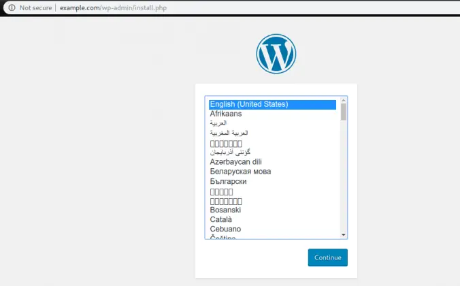
Task: Click the WordPress logo
Action: (276, 54)
